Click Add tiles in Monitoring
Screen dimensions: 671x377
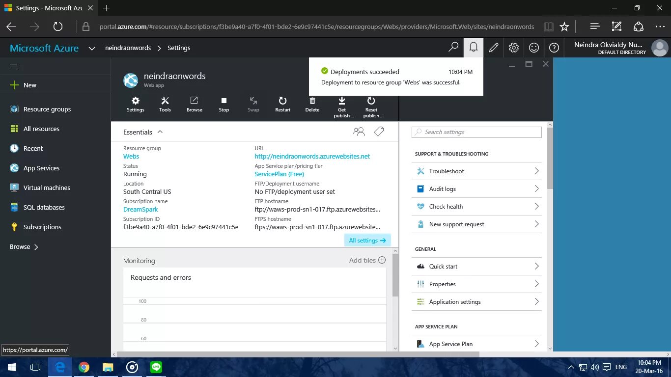tap(367, 260)
